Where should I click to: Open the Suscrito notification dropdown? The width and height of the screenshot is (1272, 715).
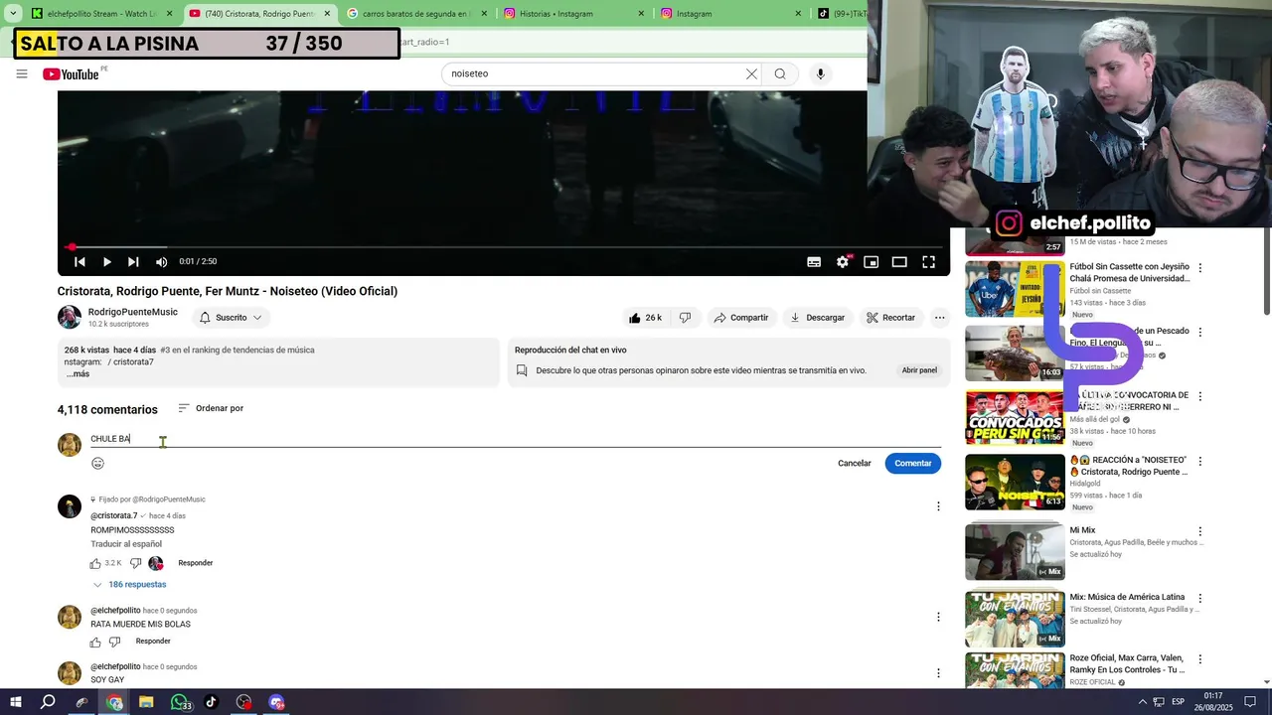click(231, 318)
